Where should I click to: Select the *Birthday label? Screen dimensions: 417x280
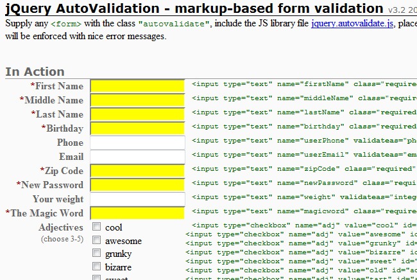(x=62, y=128)
